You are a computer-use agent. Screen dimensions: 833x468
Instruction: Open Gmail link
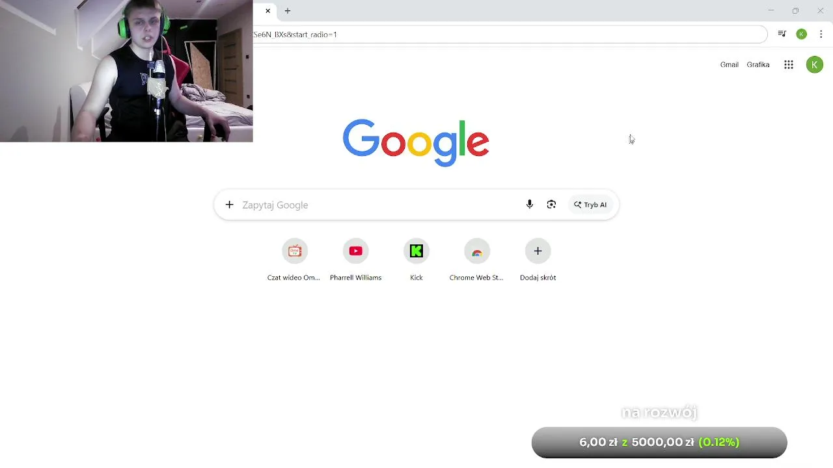point(729,64)
